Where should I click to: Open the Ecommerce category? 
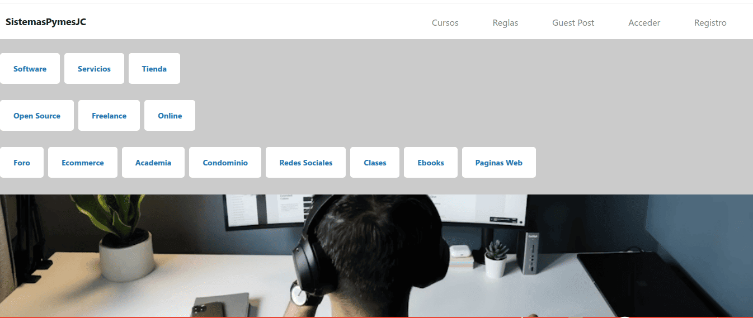click(83, 163)
